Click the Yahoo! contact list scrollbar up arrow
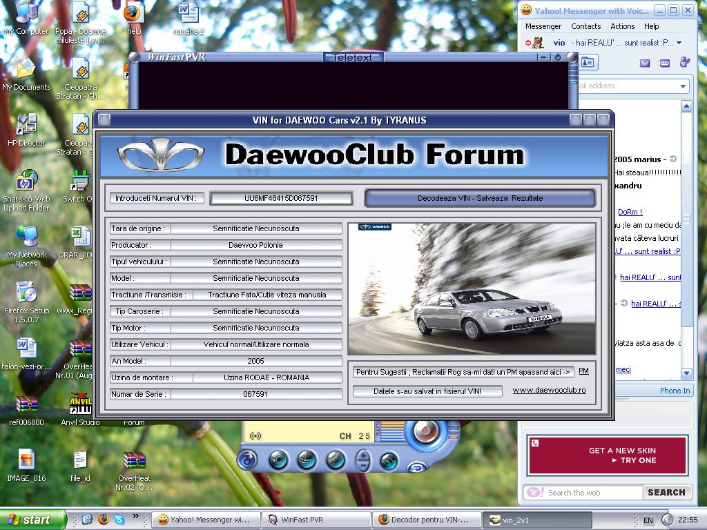This screenshot has height=530, width=707. (x=686, y=106)
